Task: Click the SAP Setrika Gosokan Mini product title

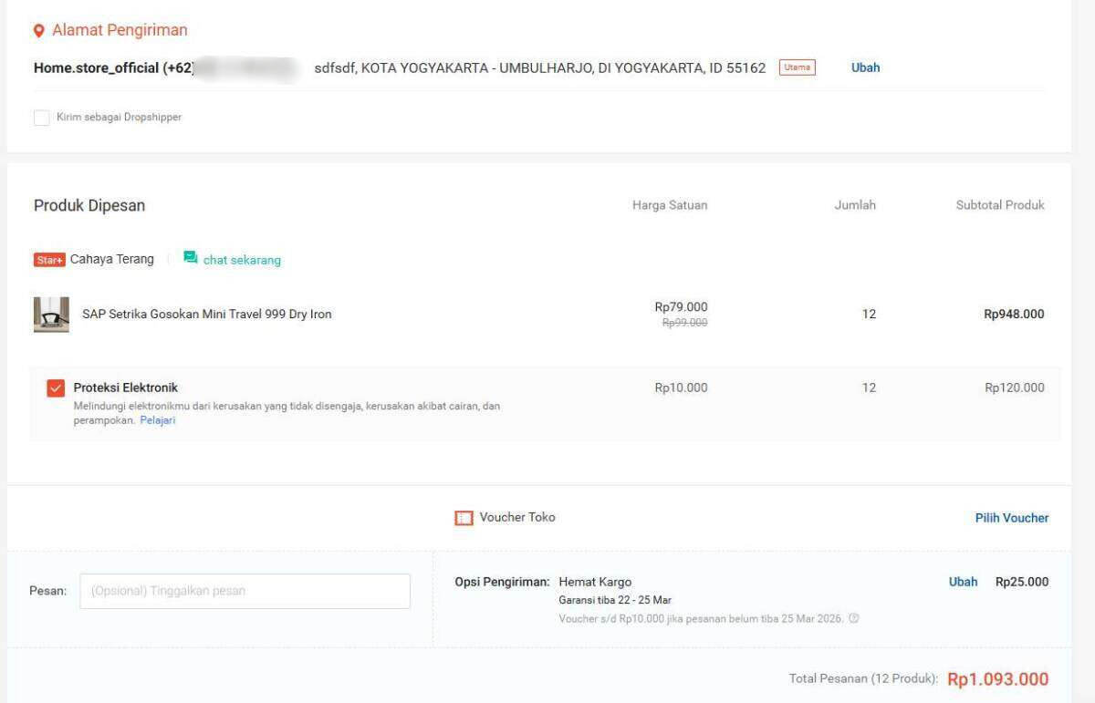Action: click(x=207, y=315)
